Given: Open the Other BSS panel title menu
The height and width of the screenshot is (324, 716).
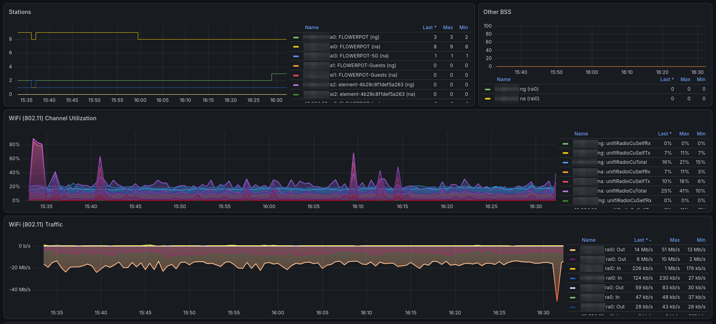Looking at the screenshot, I should point(497,12).
